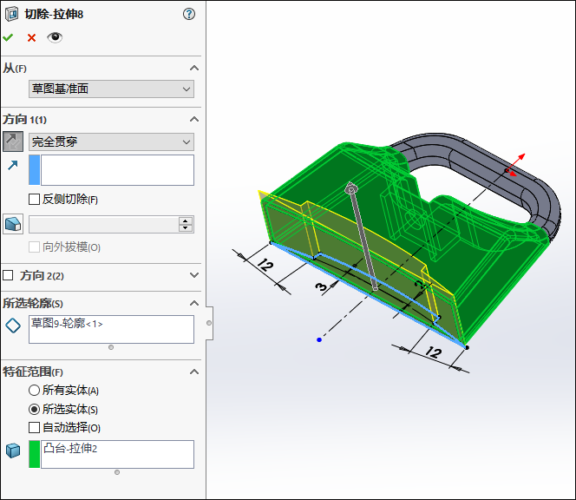
Task: Click the left 12 dimension in viewport
Action: point(265,265)
